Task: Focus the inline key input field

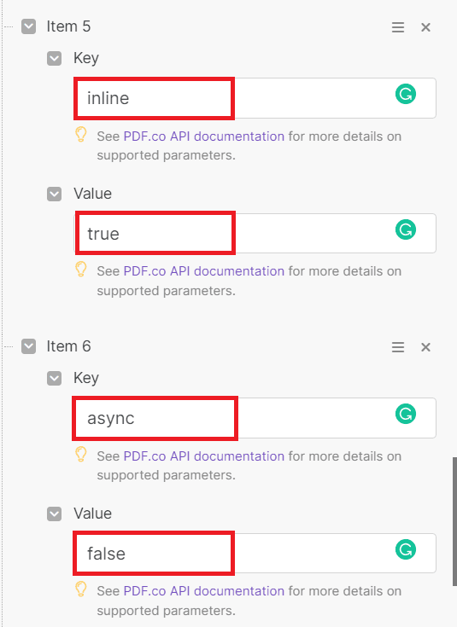Action: (255, 98)
